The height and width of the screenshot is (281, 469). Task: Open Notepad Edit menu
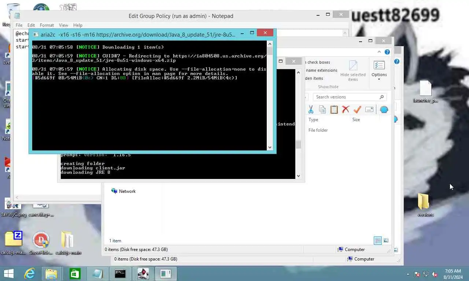click(31, 25)
